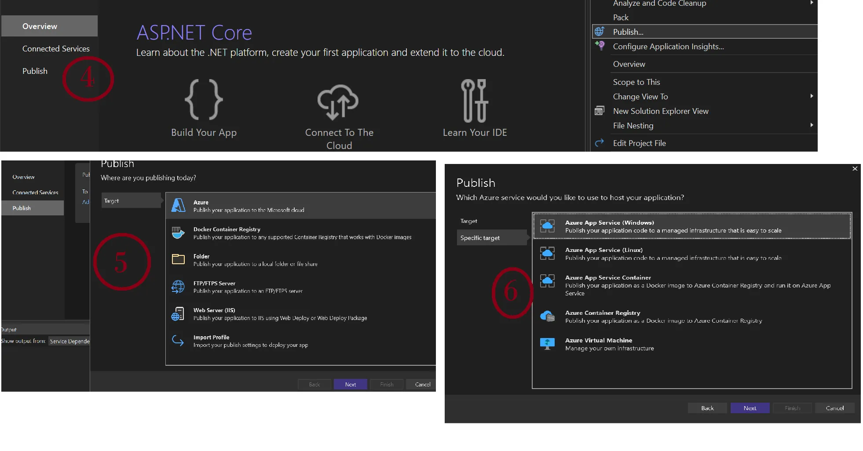Switch to Publish tab beside ASP.NET Core page

(35, 71)
